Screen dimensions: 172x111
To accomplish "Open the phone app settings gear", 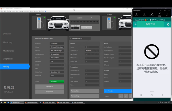I will pos(168,24).
